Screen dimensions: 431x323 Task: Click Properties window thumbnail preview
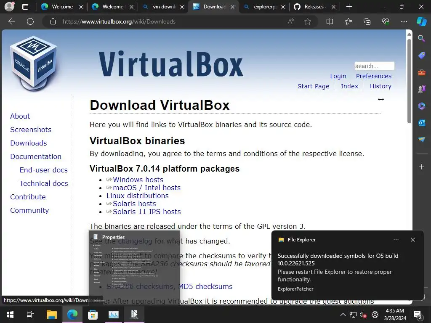(134, 267)
